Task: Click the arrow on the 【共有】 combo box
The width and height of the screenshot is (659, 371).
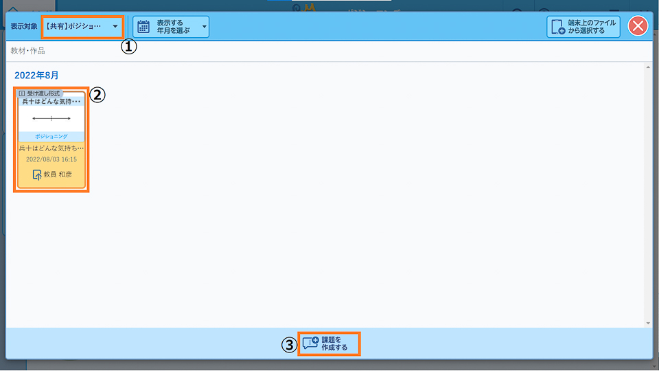Action: click(115, 27)
